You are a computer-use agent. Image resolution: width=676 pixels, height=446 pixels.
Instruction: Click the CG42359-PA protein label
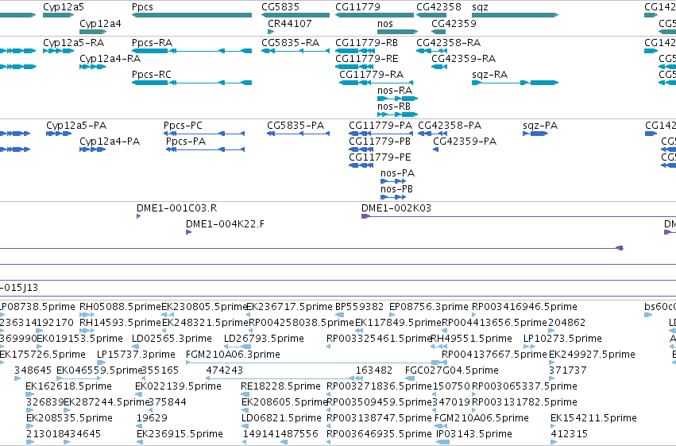465,142
